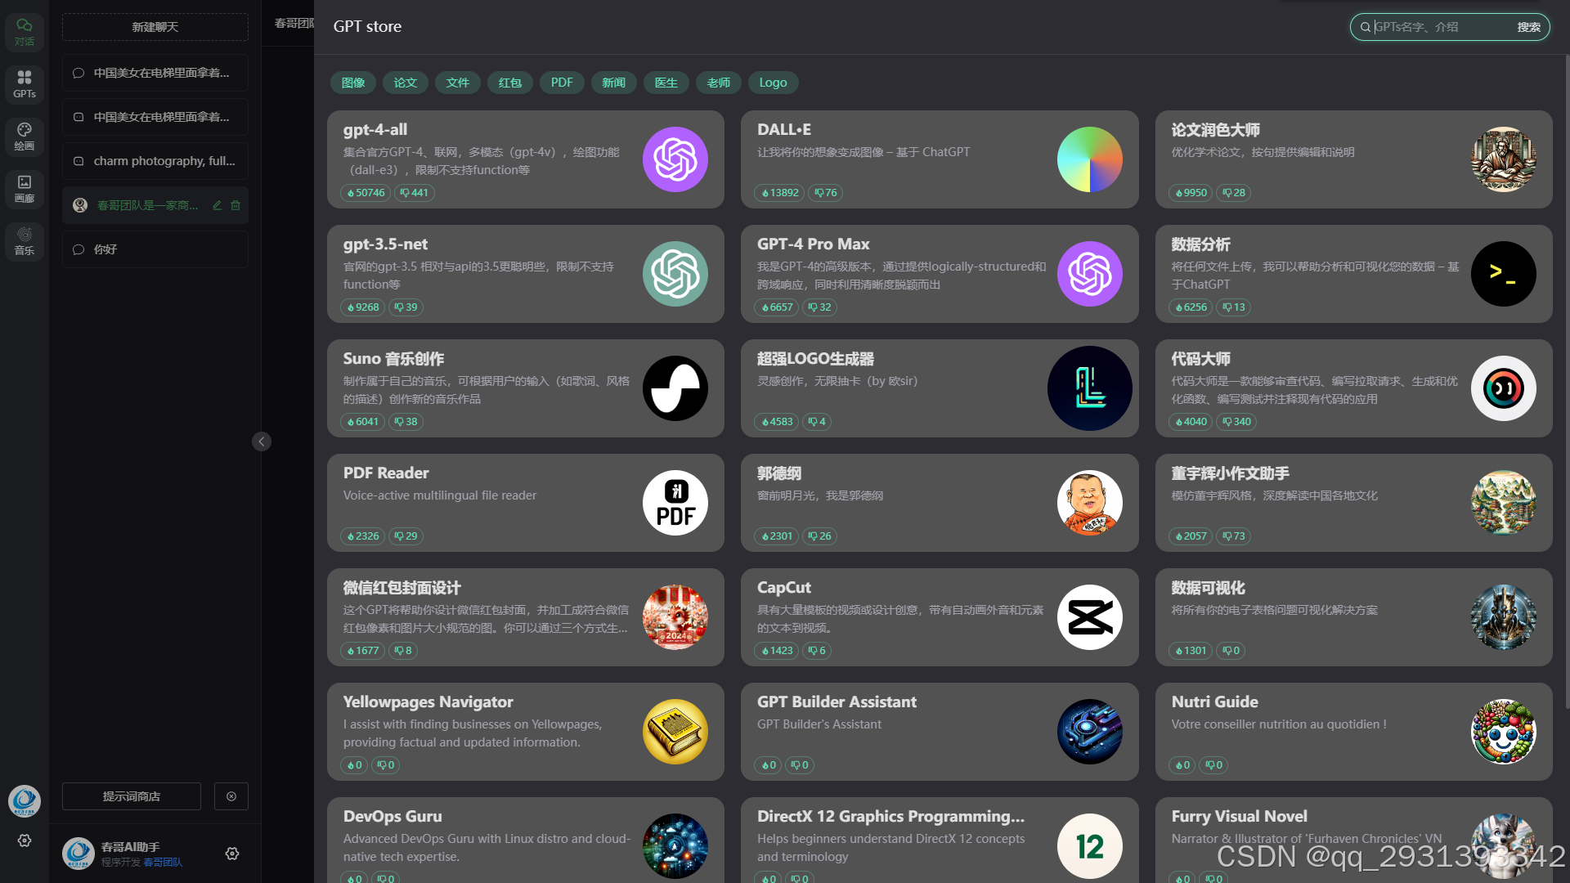The width and height of the screenshot is (1570, 883).
Task: Open settings gear beside 春哥AI助手
Action: (232, 854)
